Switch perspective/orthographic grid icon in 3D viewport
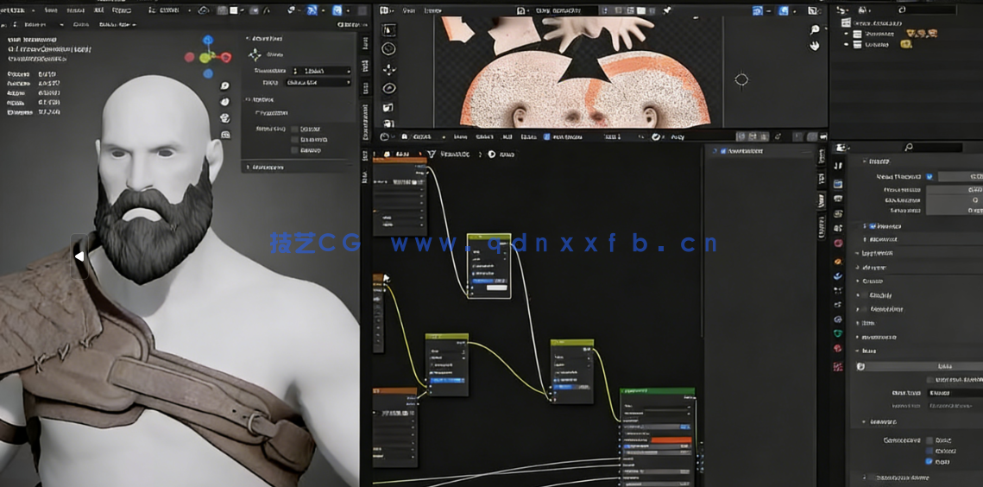The height and width of the screenshot is (487, 983). [225, 135]
